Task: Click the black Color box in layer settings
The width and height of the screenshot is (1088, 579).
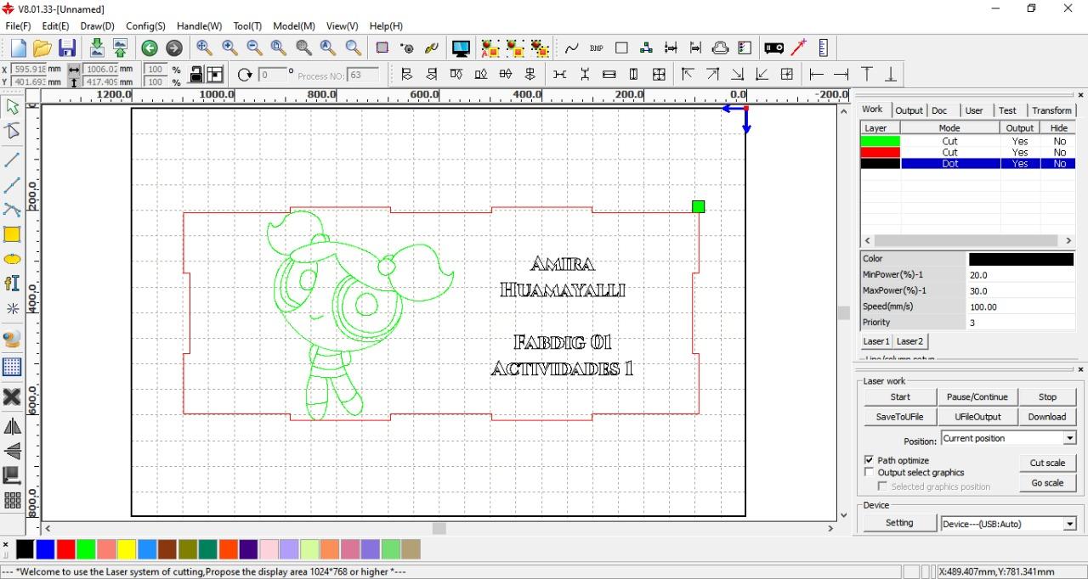Action: point(1021,259)
